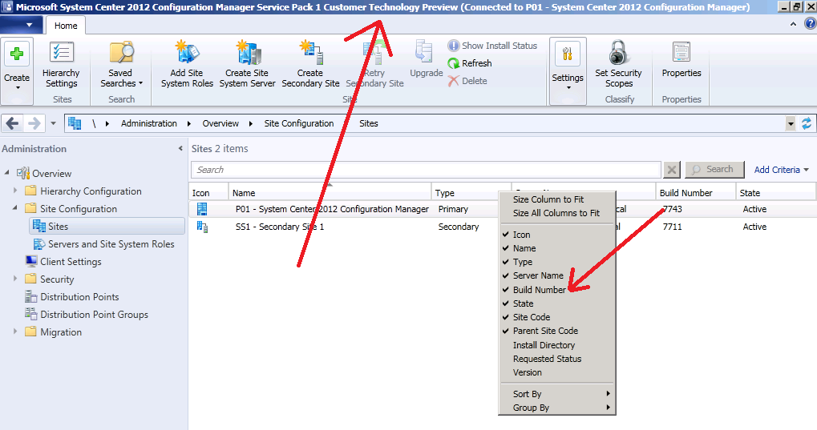Open the Group By submenu
Screen dimensions: 817x430
(x=556, y=408)
